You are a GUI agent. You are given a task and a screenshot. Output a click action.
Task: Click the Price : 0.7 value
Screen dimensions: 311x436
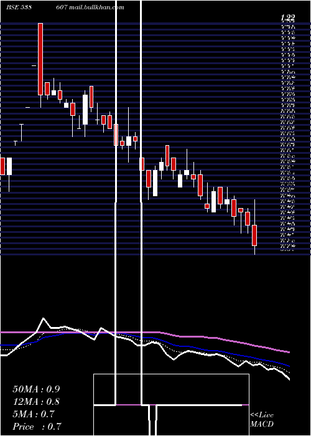37,427
